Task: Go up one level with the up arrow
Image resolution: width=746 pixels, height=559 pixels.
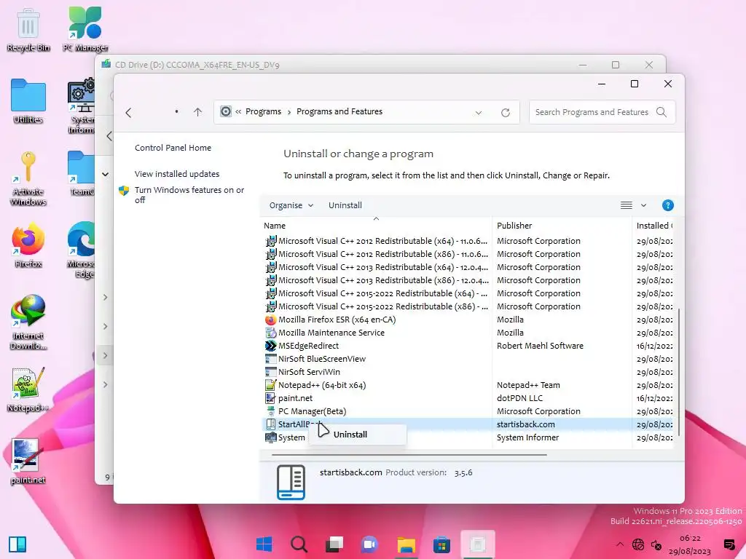Action: click(198, 112)
